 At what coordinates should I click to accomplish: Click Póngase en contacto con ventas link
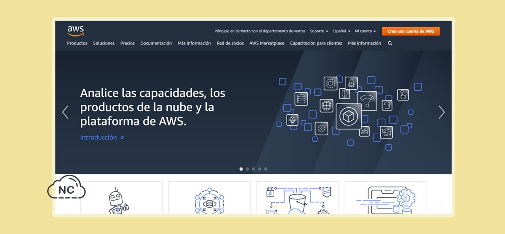[260, 31]
